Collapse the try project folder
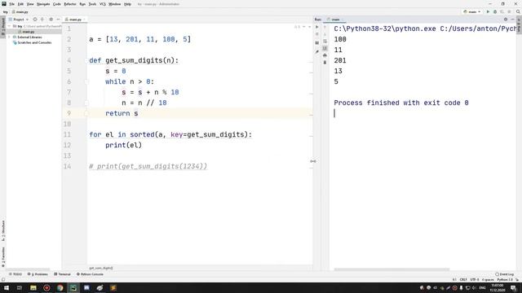522x293 pixels. [x=10, y=26]
